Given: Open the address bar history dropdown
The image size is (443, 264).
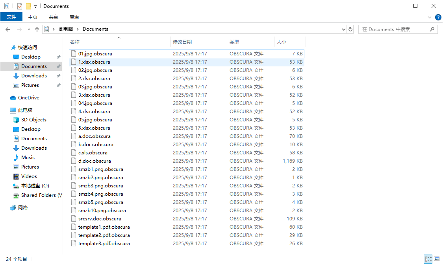Looking at the screenshot, I should click(x=343, y=29).
